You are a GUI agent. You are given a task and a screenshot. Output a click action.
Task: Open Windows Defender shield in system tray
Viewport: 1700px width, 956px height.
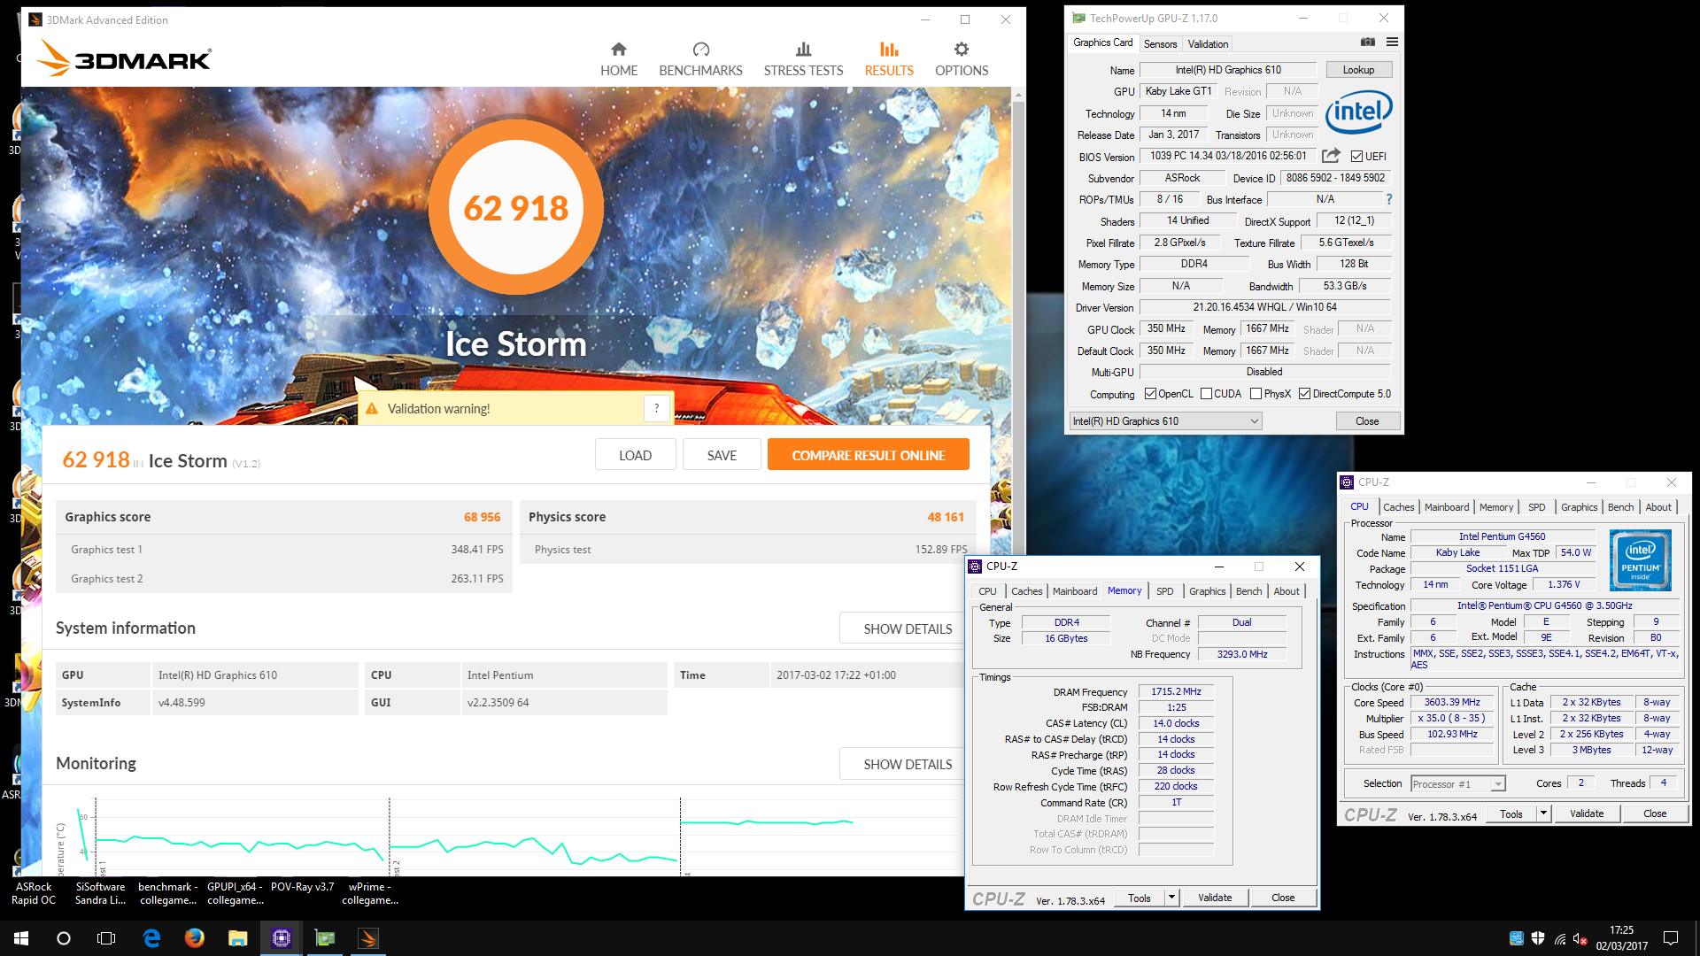1538,938
